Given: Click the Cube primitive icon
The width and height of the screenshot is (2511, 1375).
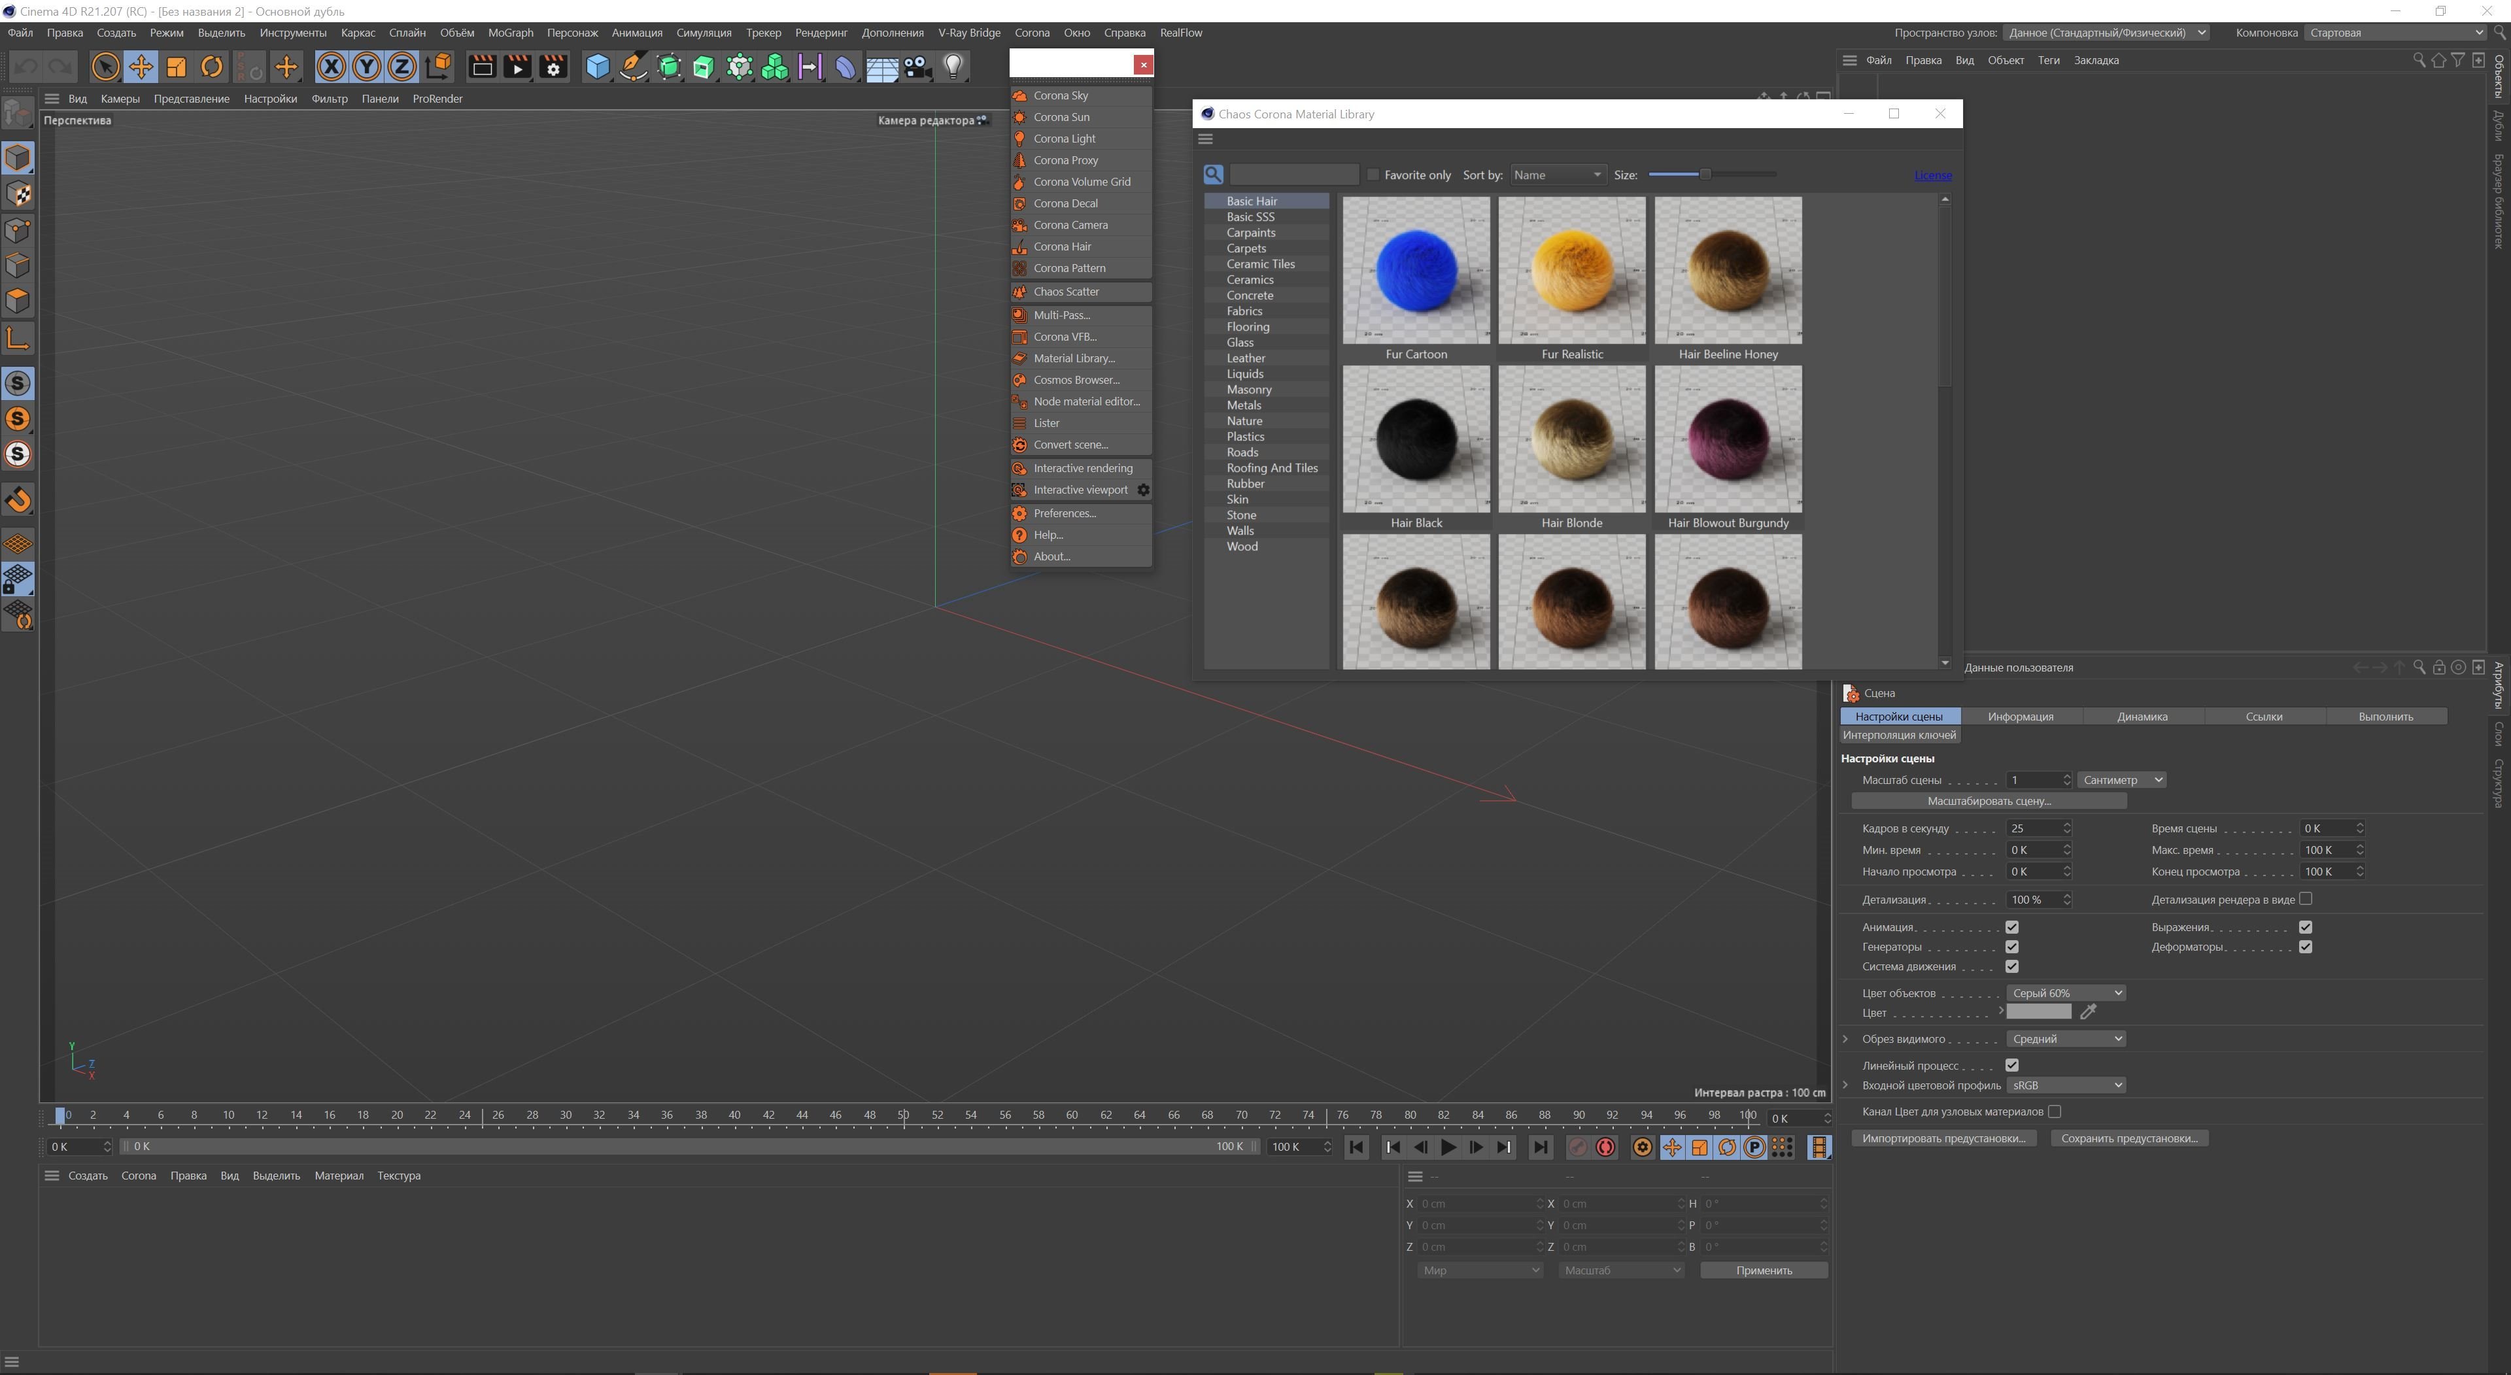Looking at the screenshot, I should pyautogui.click(x=596, y=66).
